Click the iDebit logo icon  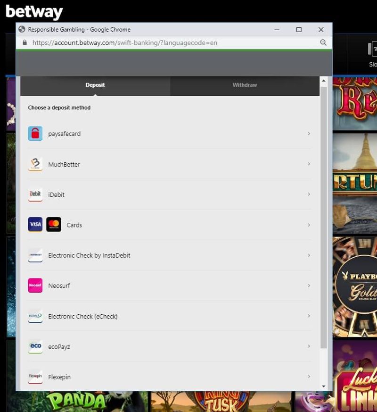[x=35, y=194]
